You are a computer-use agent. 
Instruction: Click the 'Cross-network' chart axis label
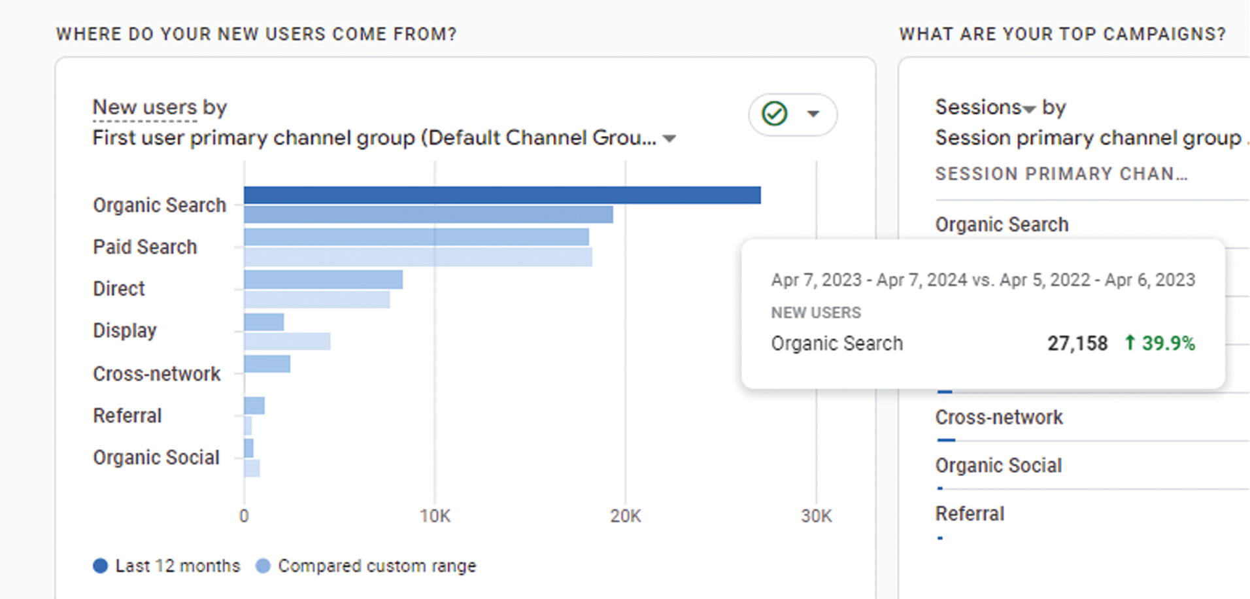pyautogui.click(x=157, y=374)
